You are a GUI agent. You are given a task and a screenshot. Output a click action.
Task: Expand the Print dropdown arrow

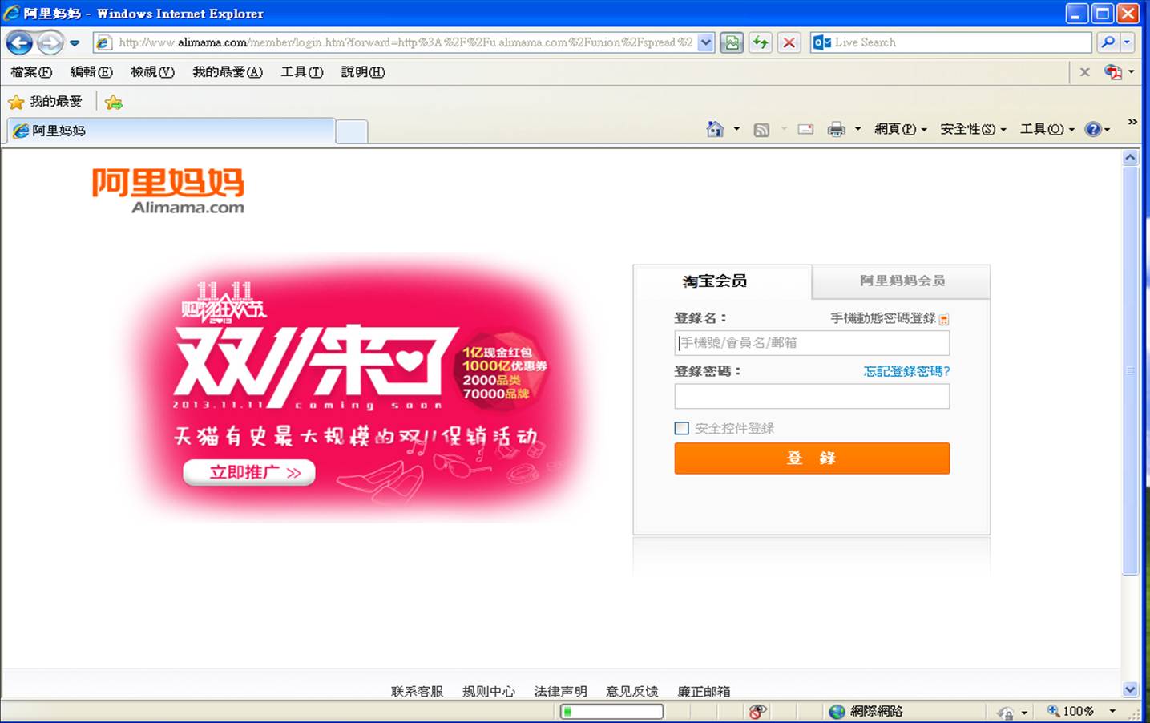857,129
